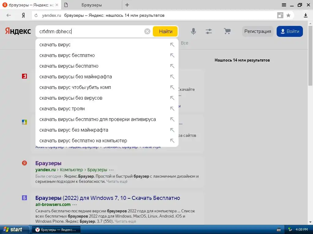This screenshot has width=313, height=234.
Task: Open a new tab with plus button
Action: click(127, 5)
